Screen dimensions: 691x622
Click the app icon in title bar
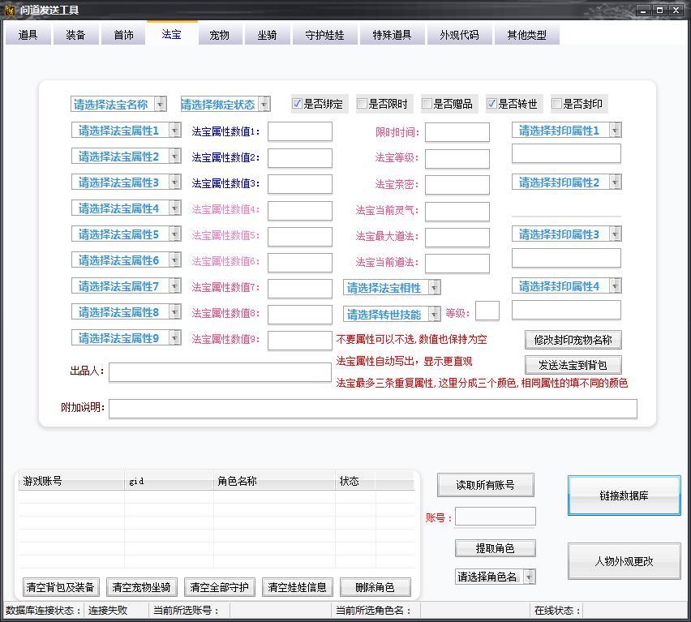(9, 9)
